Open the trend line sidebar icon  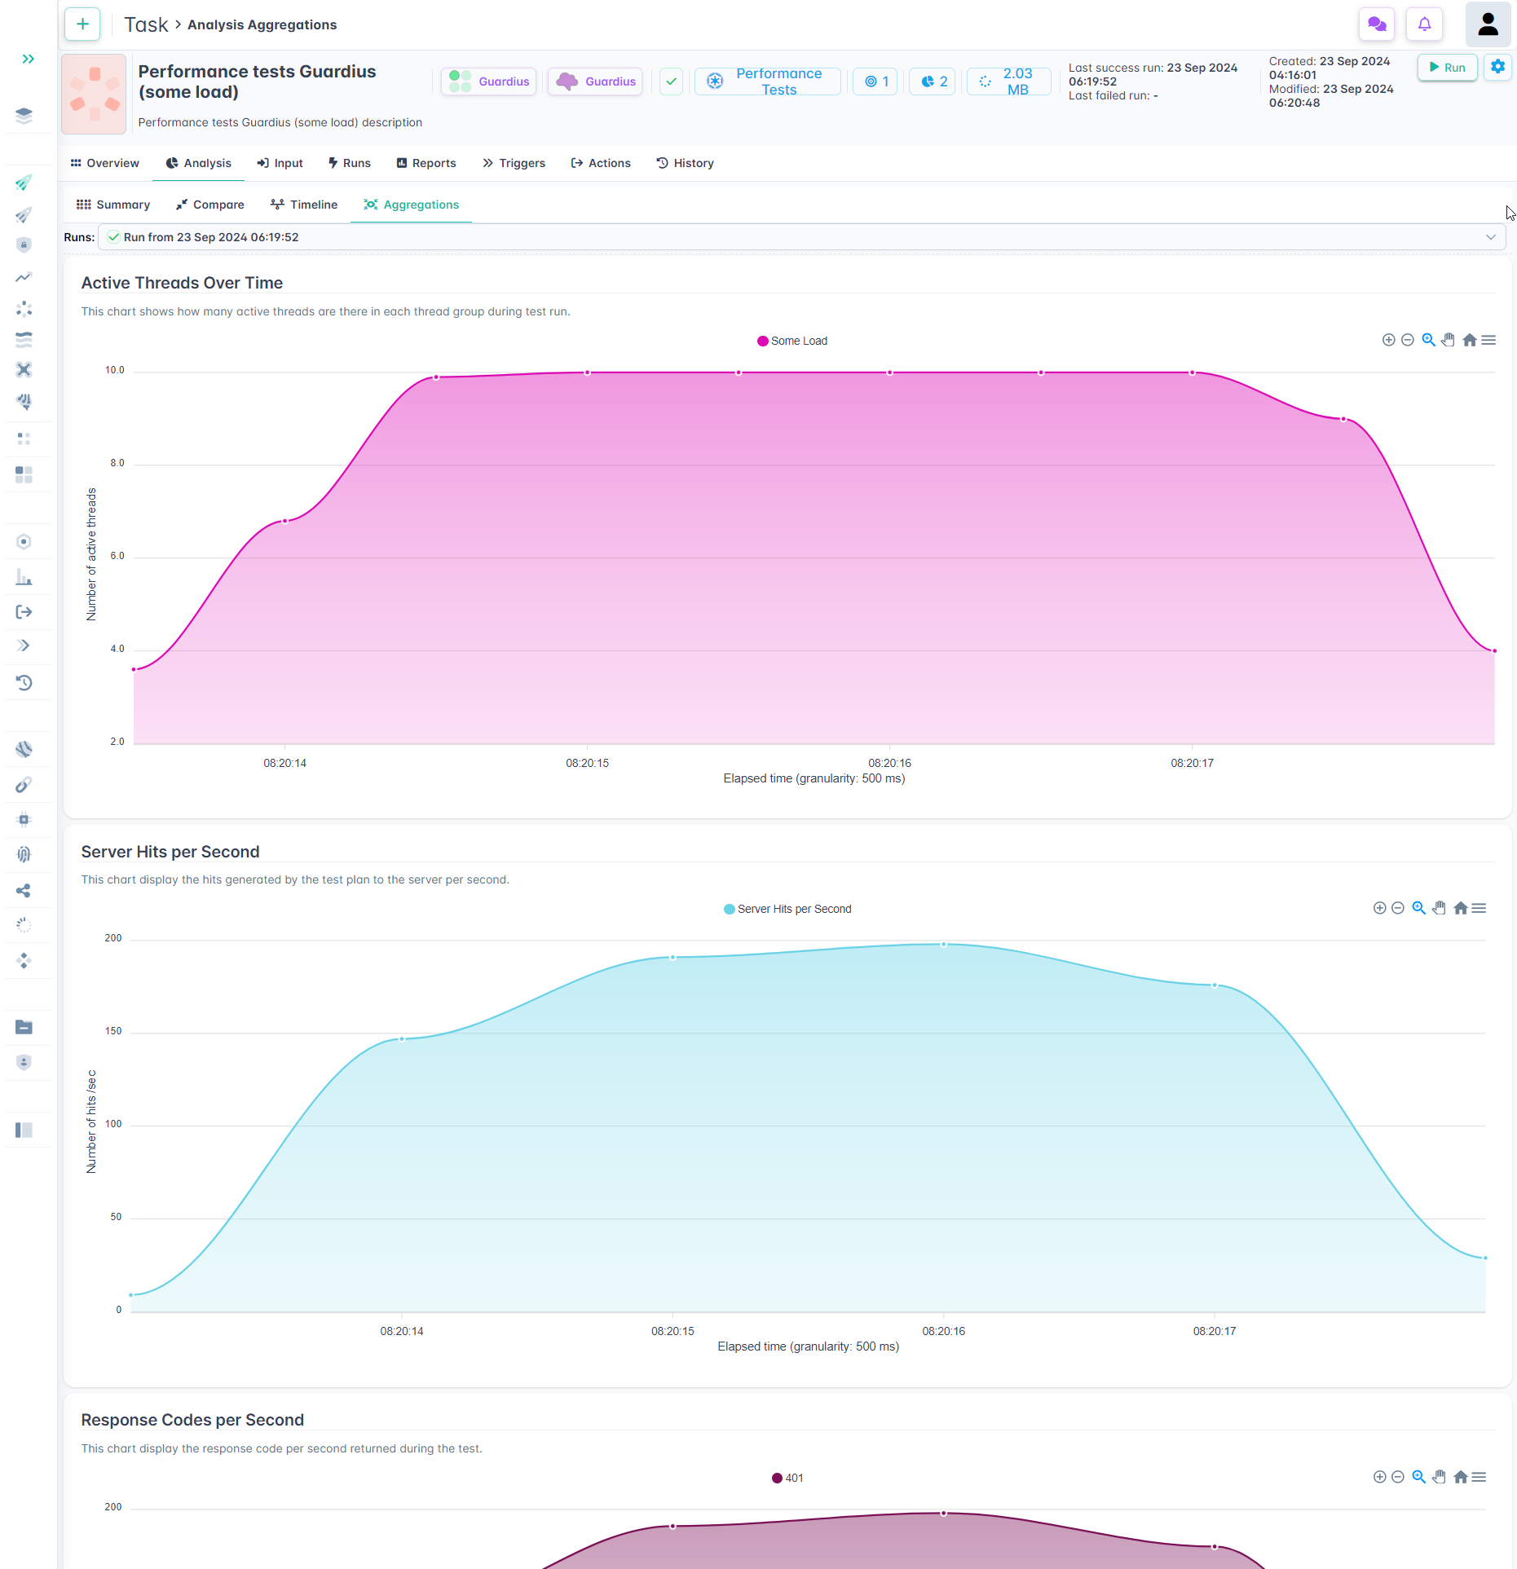tap(24, 278)
